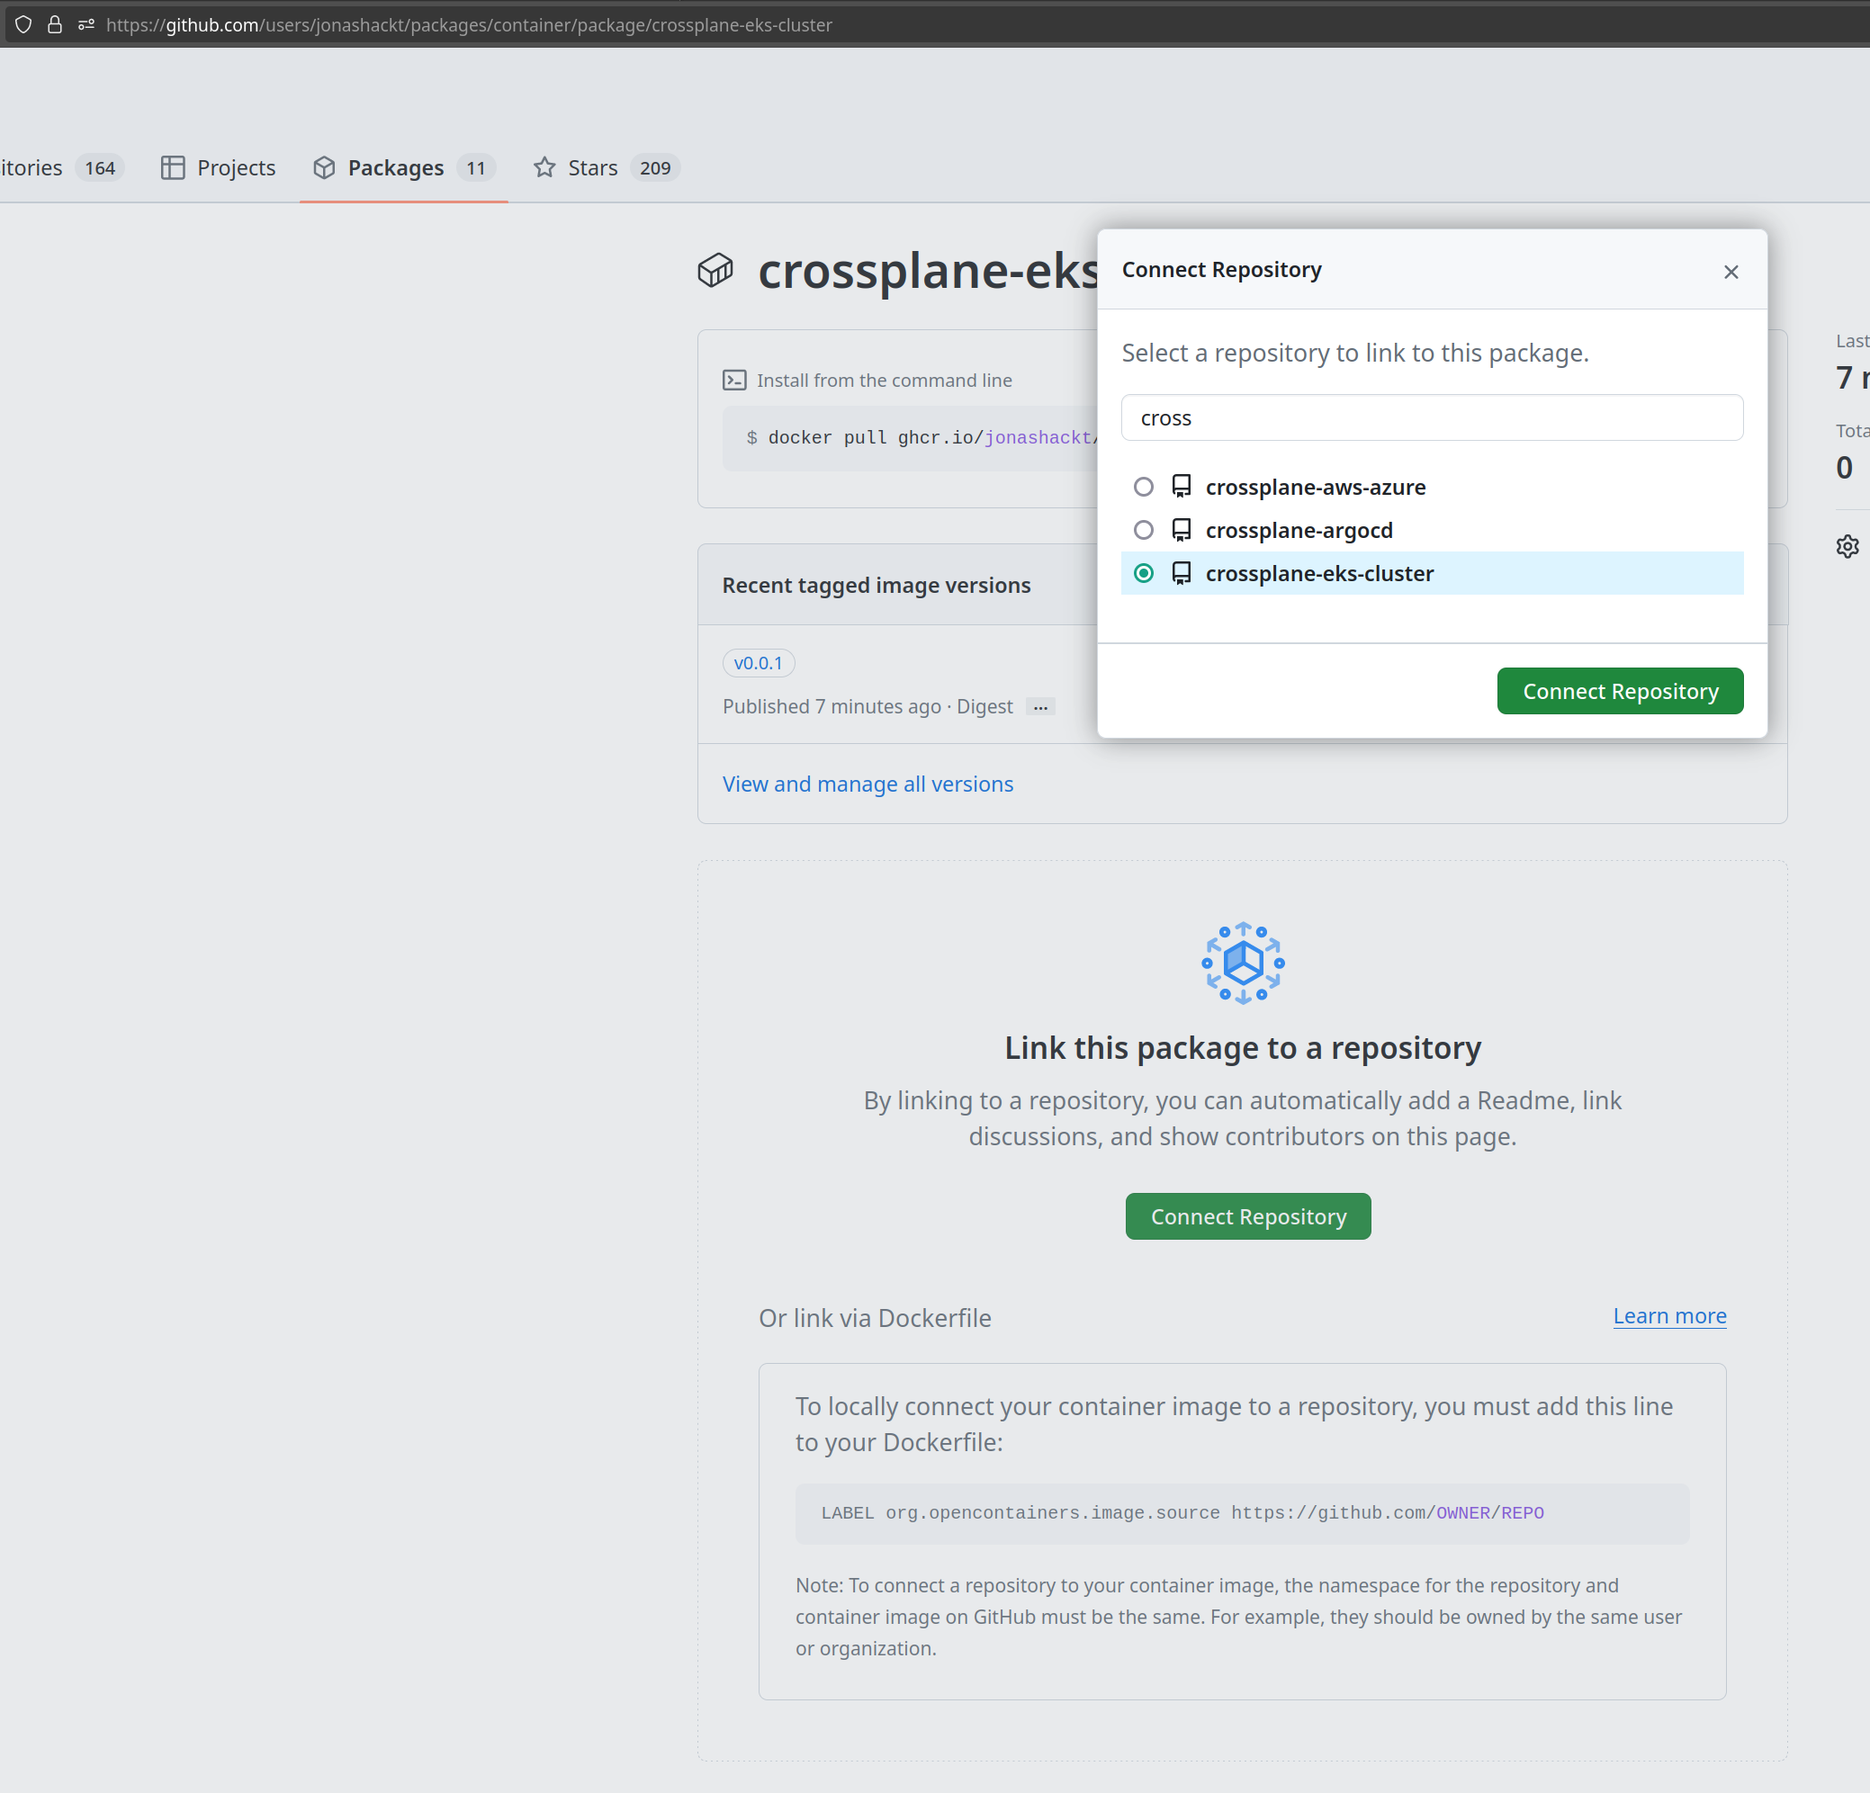Click the settings gear icon
The height and width of the screenshot is (1793, 1870).
point(1847,546)
